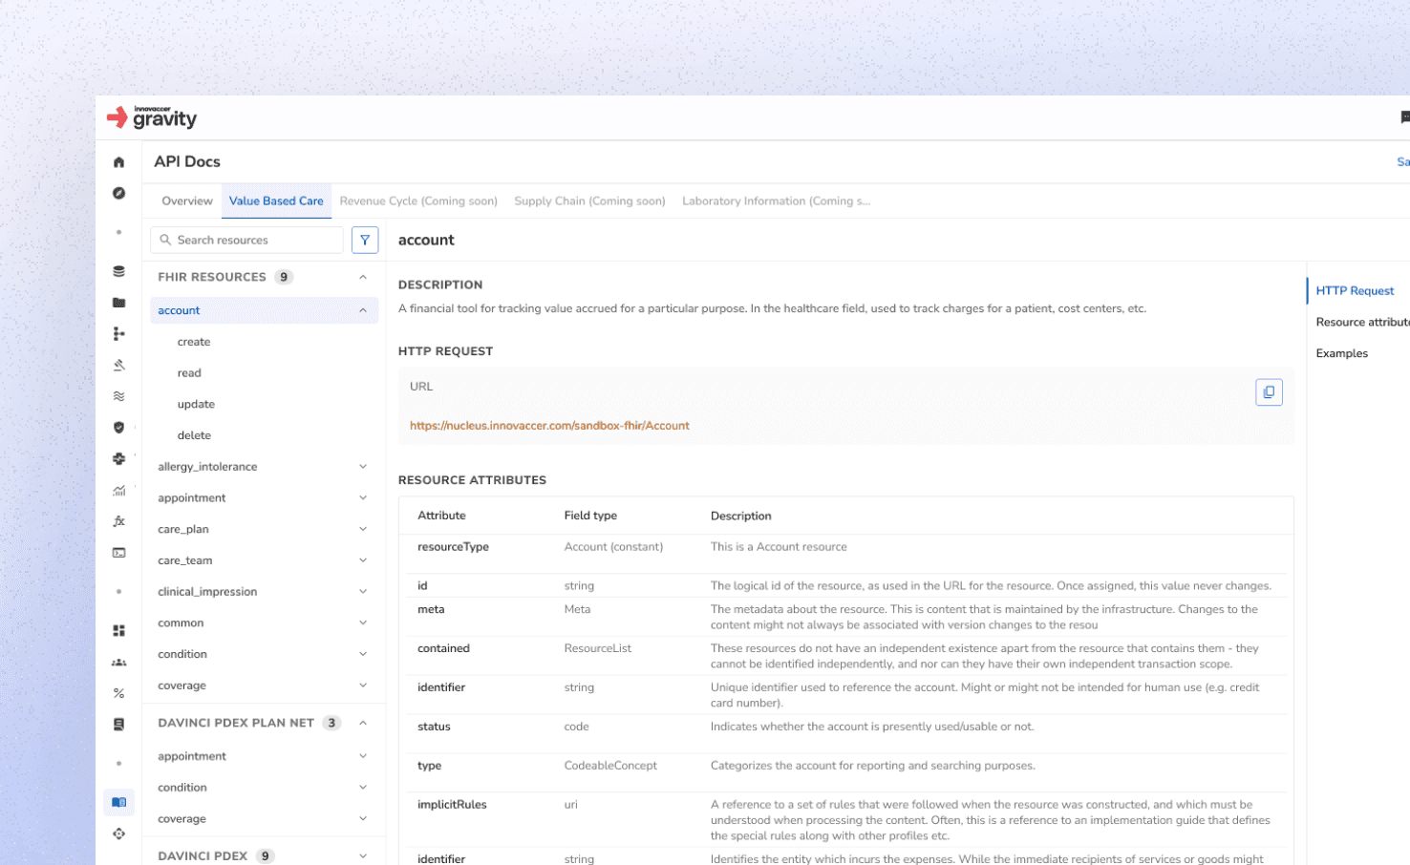
Task: Open the shield checkmark icon in sidebar
Action: point(118,428)
